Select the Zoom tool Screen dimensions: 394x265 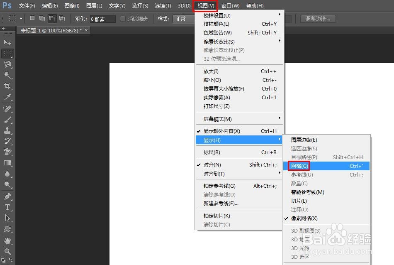pos(7,251)
